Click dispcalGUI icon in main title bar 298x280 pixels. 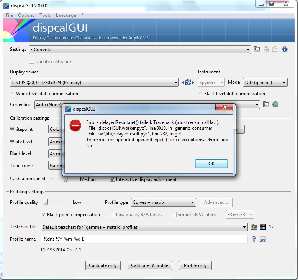pyautogui.click(x=6, y=5)
